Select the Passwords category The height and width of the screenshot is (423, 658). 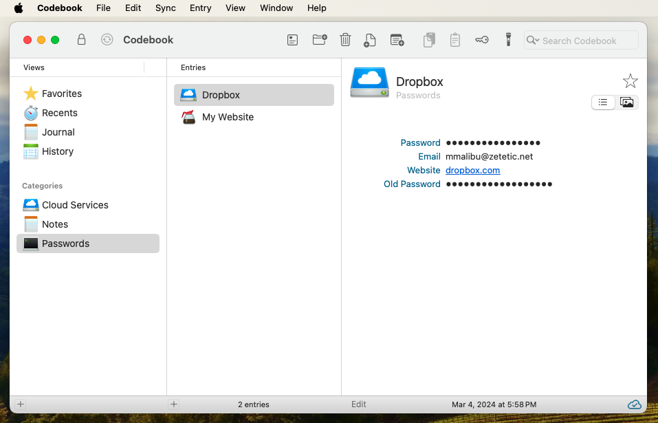88,243
